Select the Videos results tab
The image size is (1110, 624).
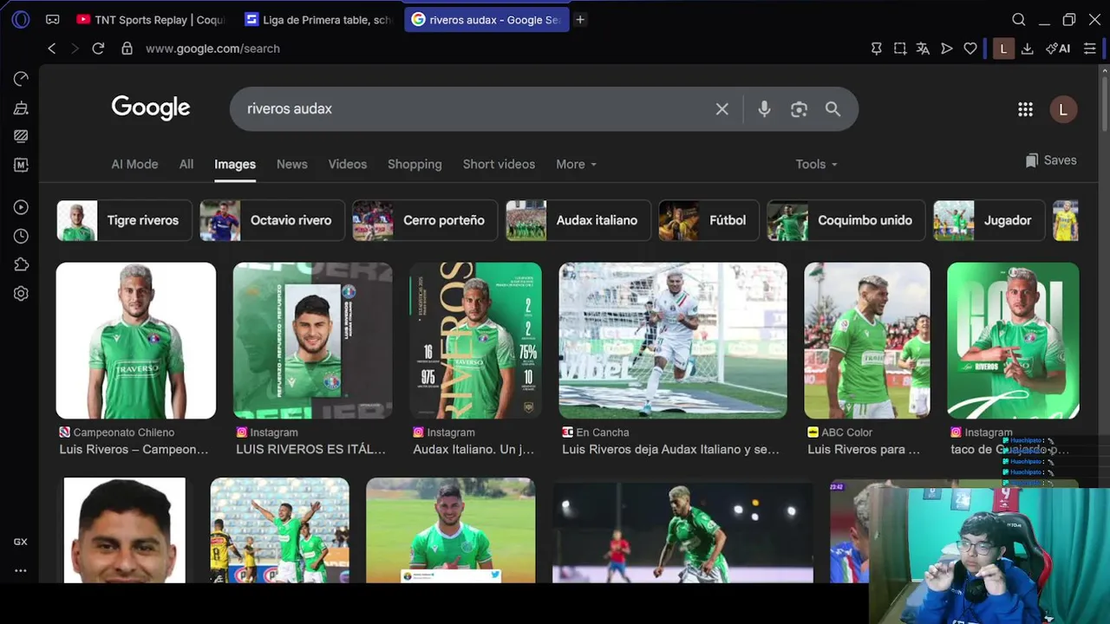point(347,164)
